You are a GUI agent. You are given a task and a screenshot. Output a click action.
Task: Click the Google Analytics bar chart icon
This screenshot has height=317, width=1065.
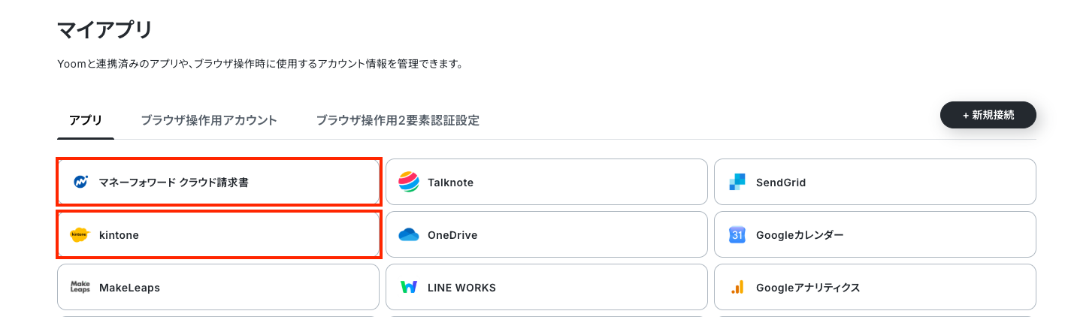pyautogui.click(x=737, y=287)
